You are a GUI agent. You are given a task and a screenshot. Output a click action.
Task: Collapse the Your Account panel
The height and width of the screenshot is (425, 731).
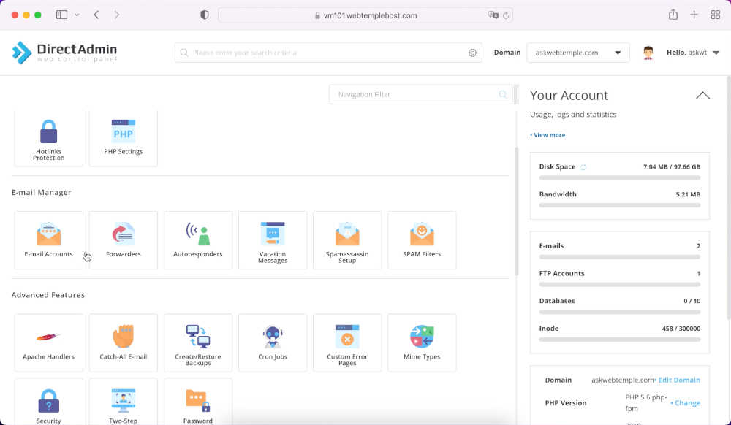pyautogui.click(x=702, y=96)
